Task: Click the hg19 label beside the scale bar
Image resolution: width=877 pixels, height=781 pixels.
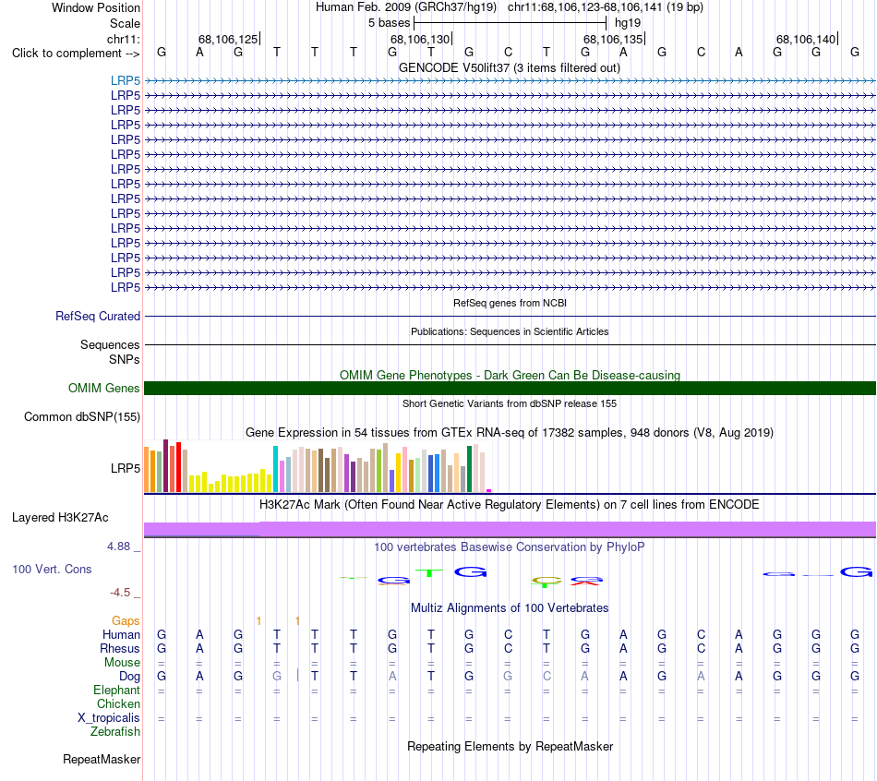Action: 628,23
